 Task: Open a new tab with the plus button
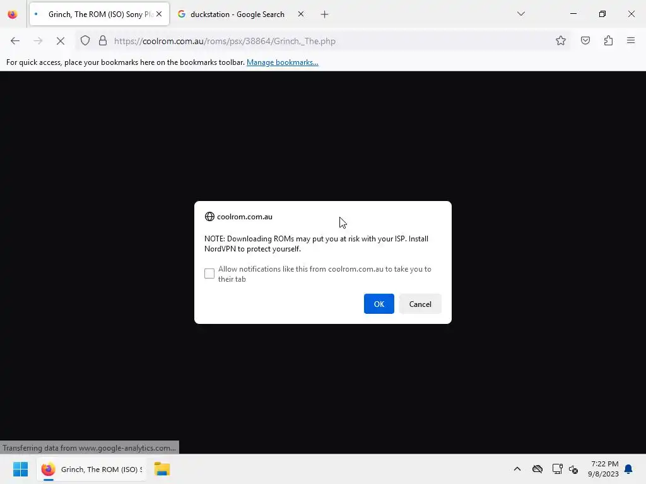[x=325, y=14]
